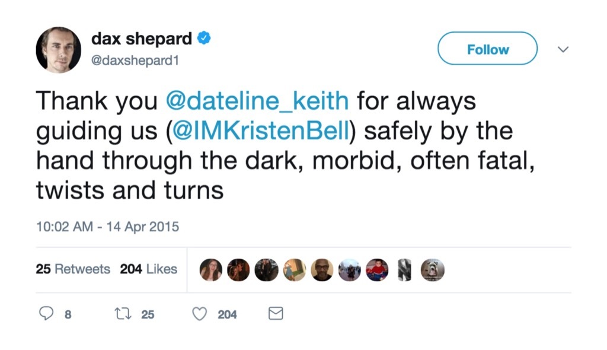Expand more actions next to the Follow button
The width and height of the screenshot is (607, 350).
pos(563,49)
